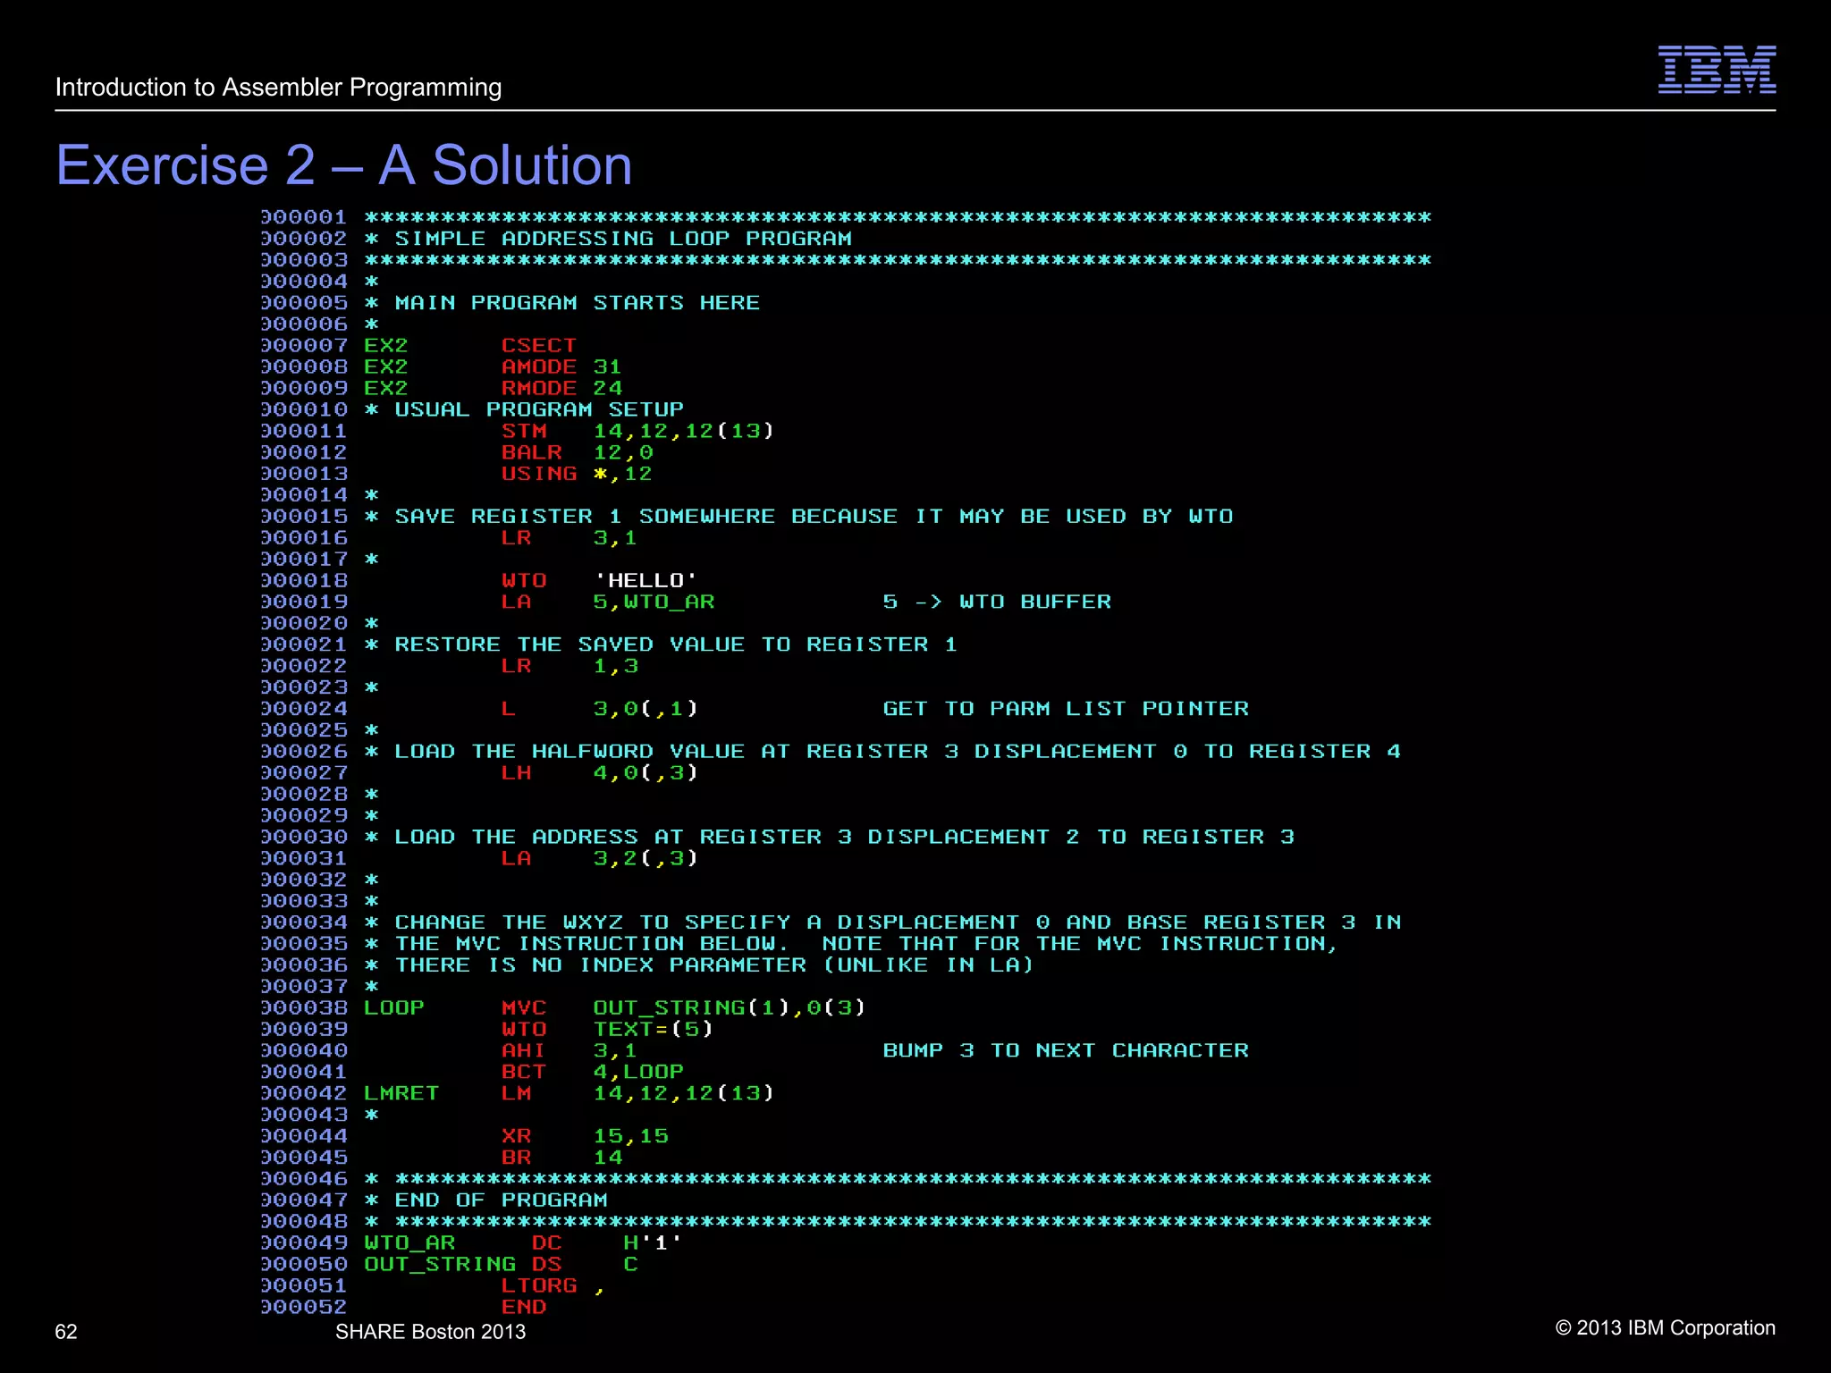
Task: Click the 'SIMPLE ADDRESSING LOOP PROGRAM' comment line
Action: pos(608,239)
